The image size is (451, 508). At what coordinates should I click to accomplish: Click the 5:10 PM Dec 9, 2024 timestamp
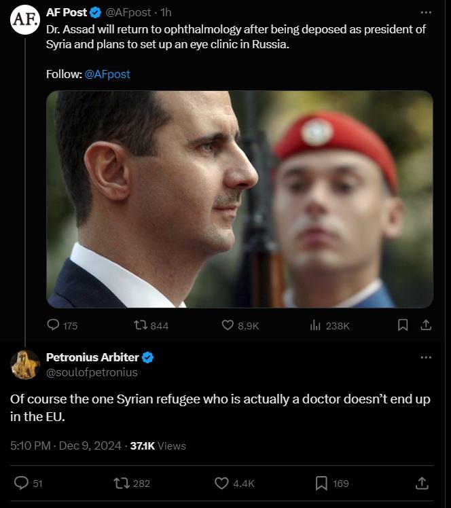pos(66,446)
